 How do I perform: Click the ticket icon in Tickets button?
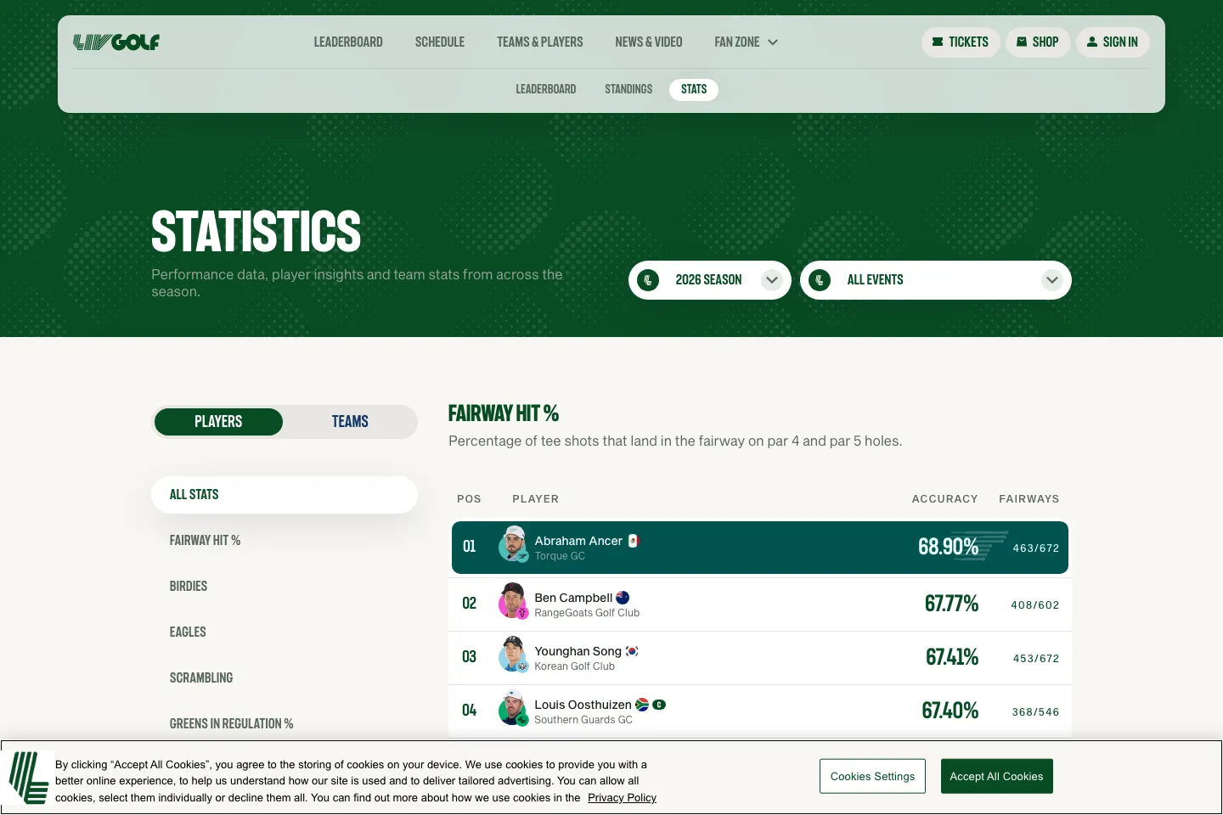[938, 42]
